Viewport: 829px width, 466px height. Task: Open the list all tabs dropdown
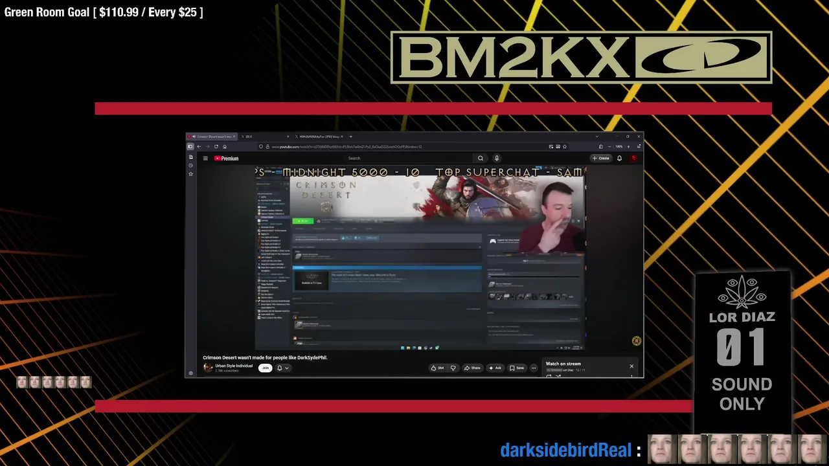click(x=596, y=137)
